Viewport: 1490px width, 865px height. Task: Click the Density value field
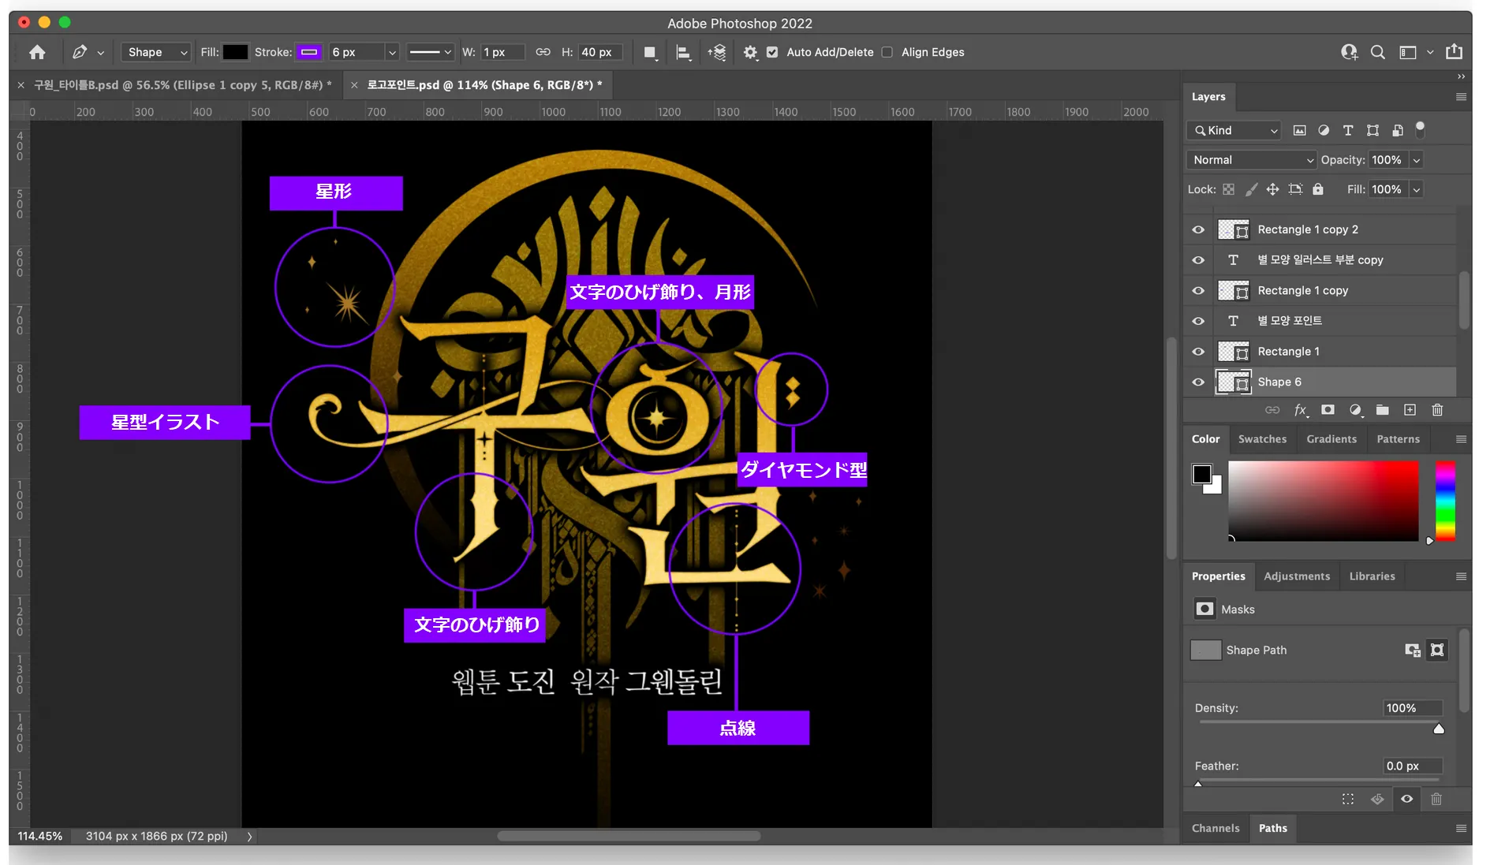(x=1411, y=708)
